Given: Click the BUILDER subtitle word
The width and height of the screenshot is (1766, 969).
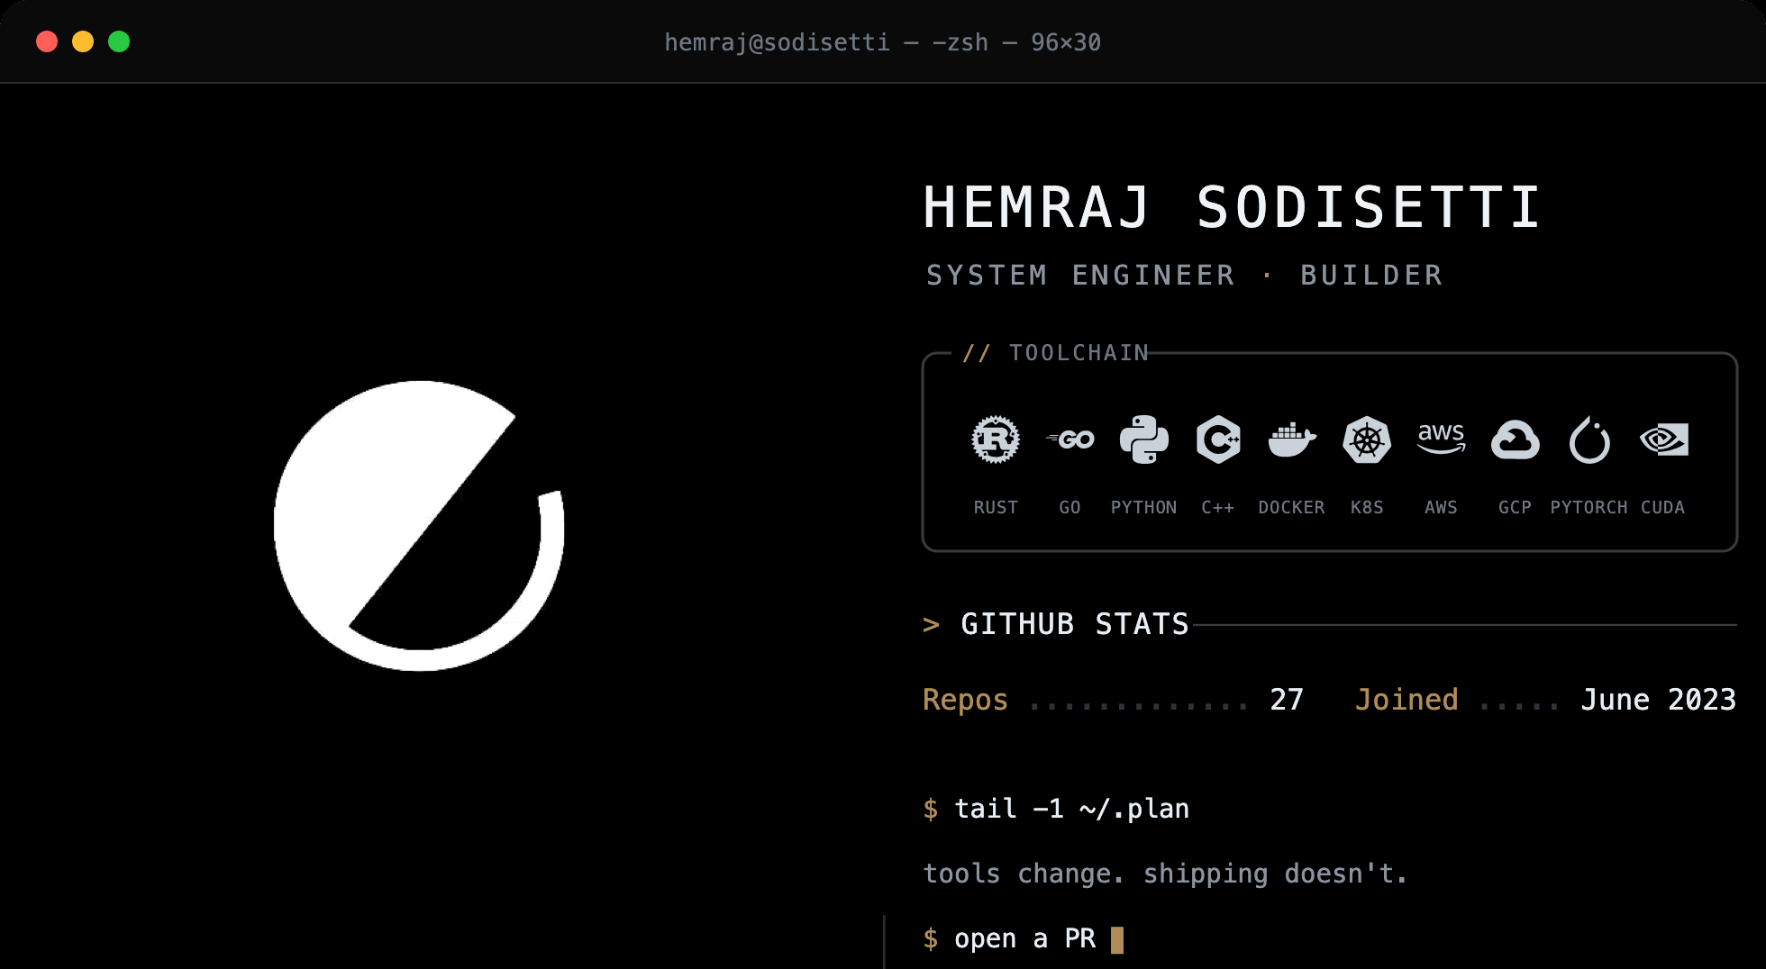Looking at the screenshot, I should point(1371,275).
